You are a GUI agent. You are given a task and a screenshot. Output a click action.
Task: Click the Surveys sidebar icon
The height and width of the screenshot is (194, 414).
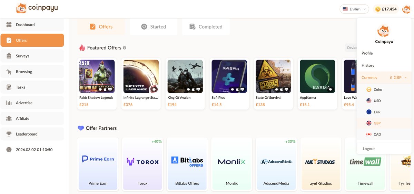click(x=9, y=56)
